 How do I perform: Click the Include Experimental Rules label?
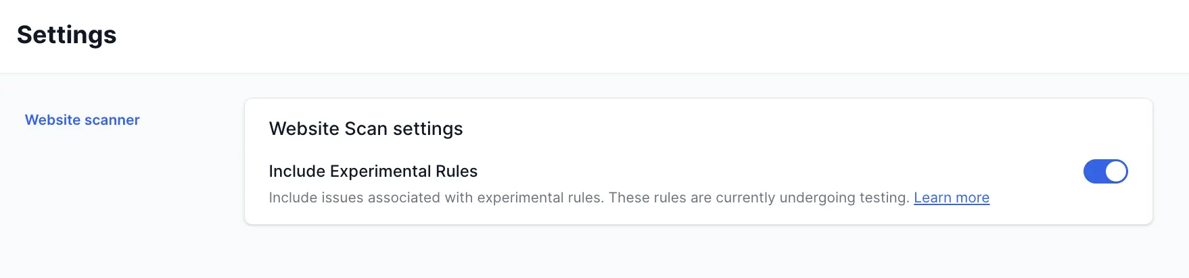coord(373,171)
